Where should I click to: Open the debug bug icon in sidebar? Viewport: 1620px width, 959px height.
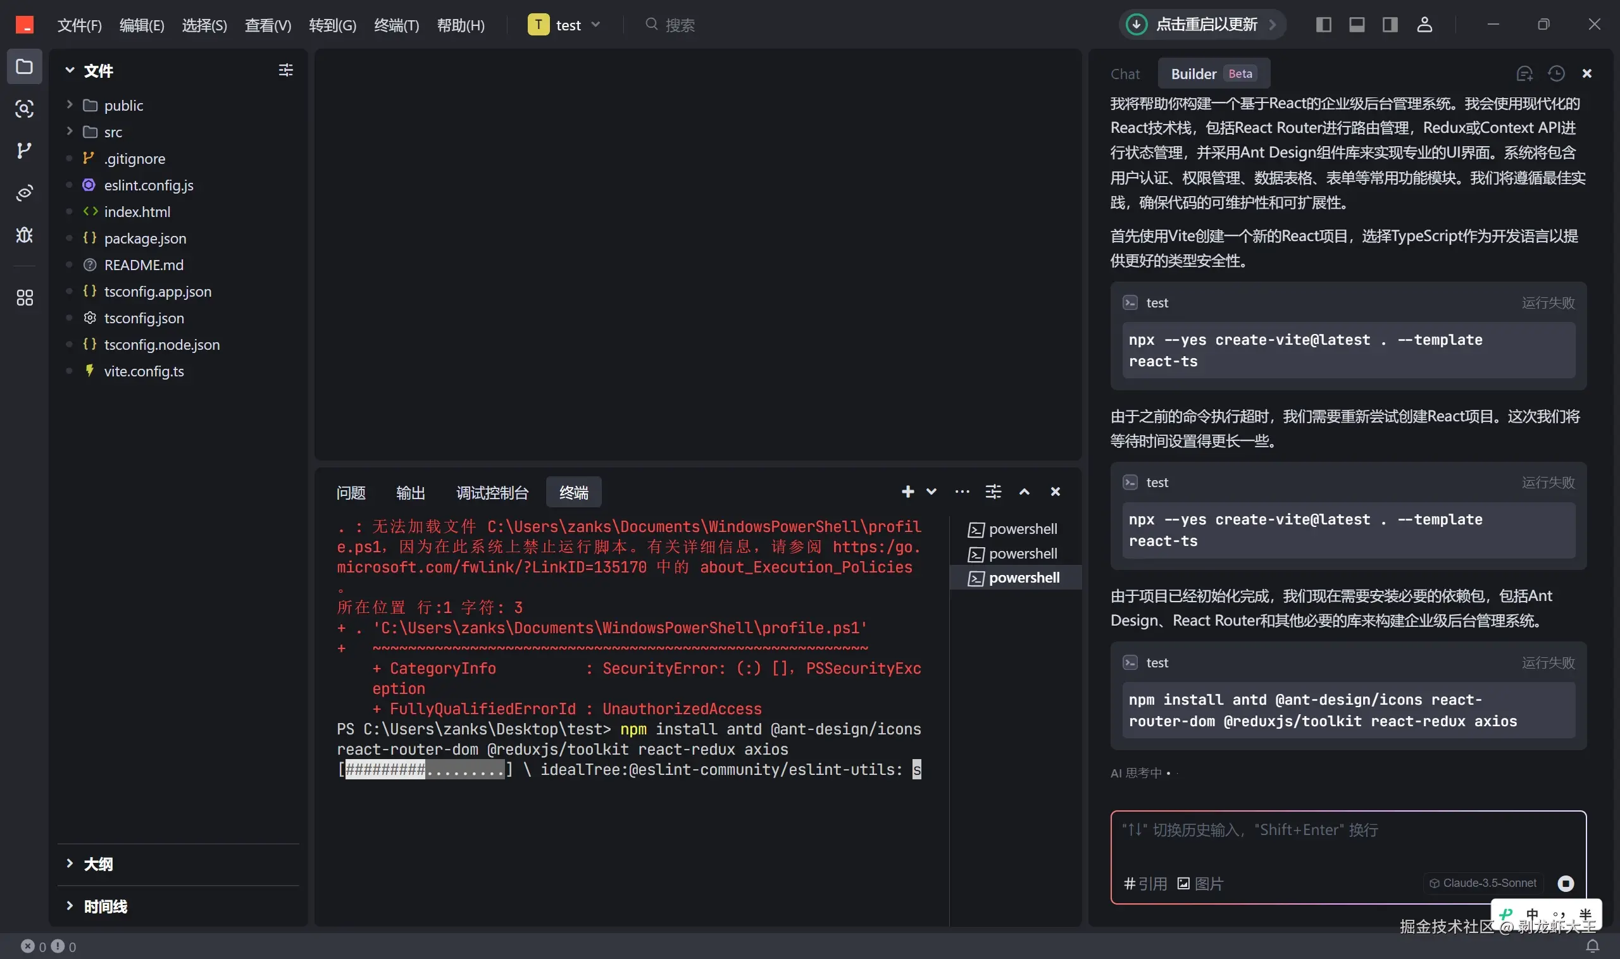[x=24, y=235]
